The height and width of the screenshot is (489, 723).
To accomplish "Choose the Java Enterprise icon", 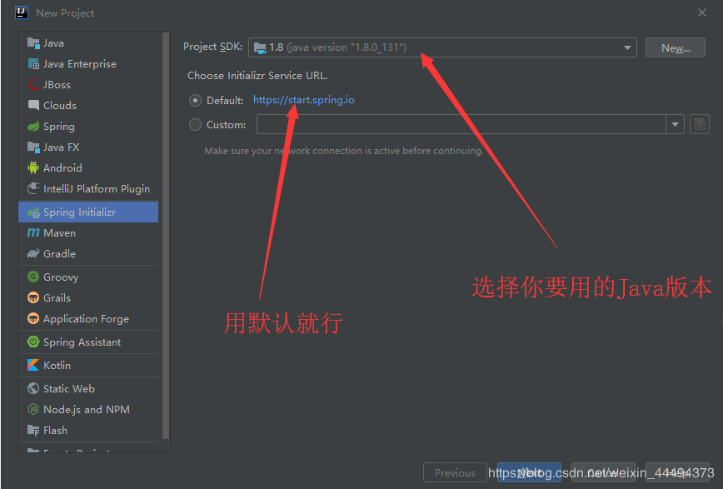I will pyautogui.click(x=33, y=63).
